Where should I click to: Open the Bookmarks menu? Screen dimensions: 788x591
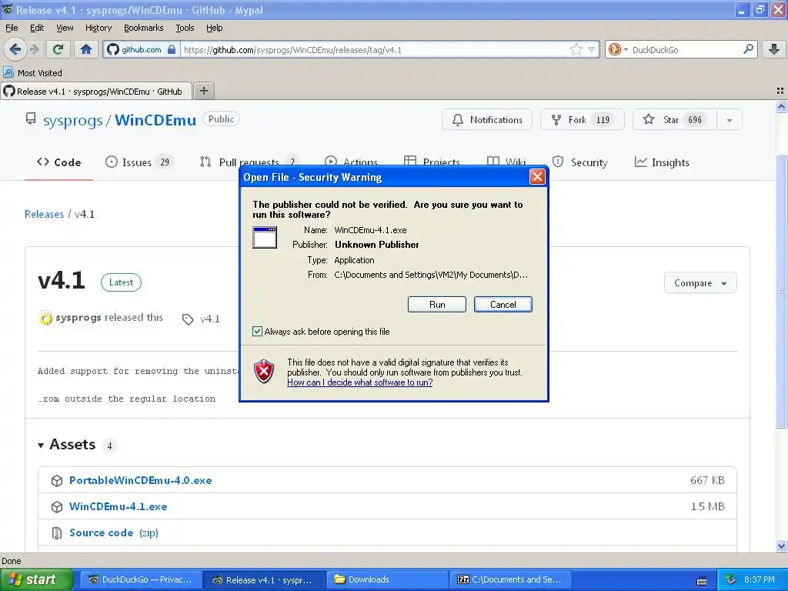143,28
